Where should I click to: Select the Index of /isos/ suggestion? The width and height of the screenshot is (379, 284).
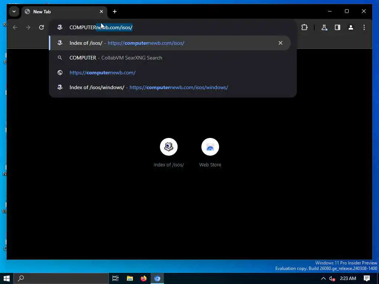170,43
